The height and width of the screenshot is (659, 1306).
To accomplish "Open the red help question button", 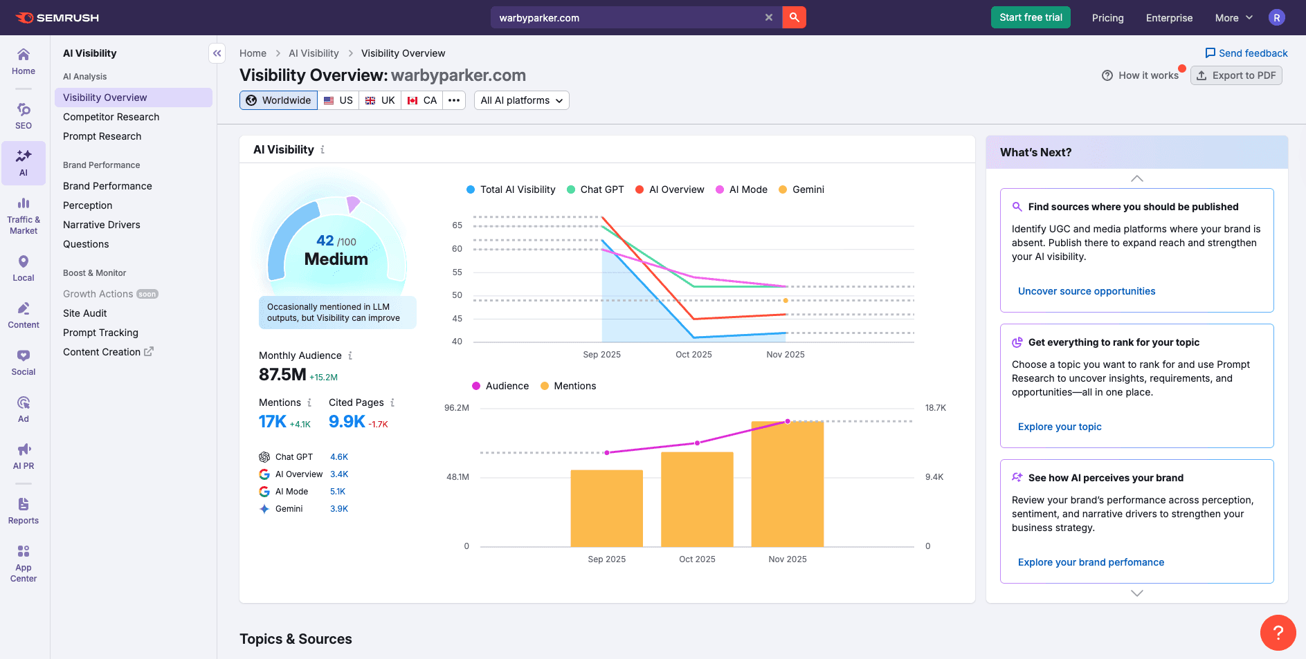I will [x=1278, y=633].
